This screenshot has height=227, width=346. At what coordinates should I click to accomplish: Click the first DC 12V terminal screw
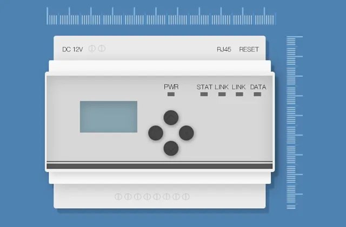(x=92, y=49)
